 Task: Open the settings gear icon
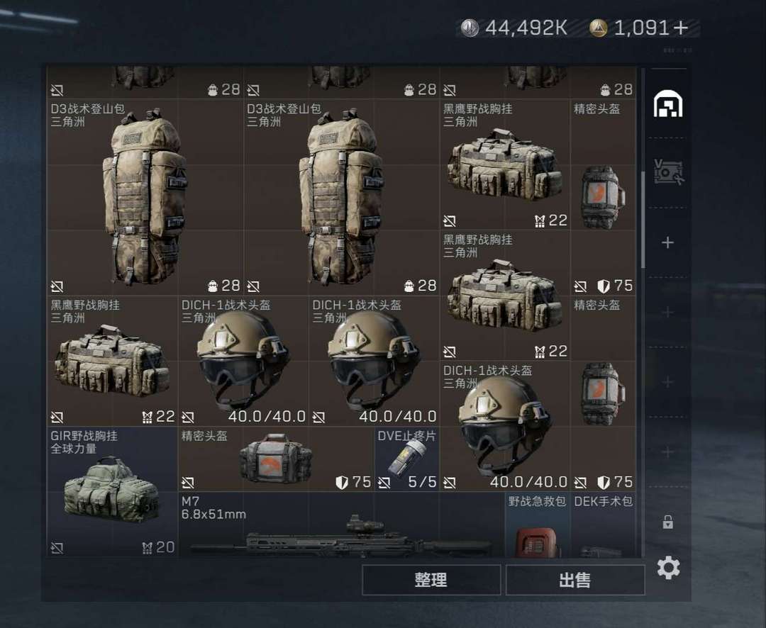(x=668, y=568)
